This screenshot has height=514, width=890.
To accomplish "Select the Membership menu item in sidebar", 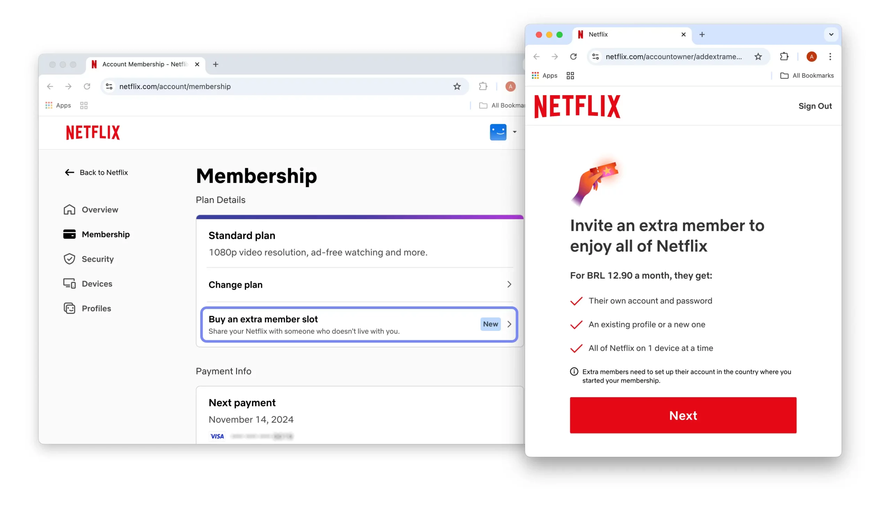I will tap(105, 234).
